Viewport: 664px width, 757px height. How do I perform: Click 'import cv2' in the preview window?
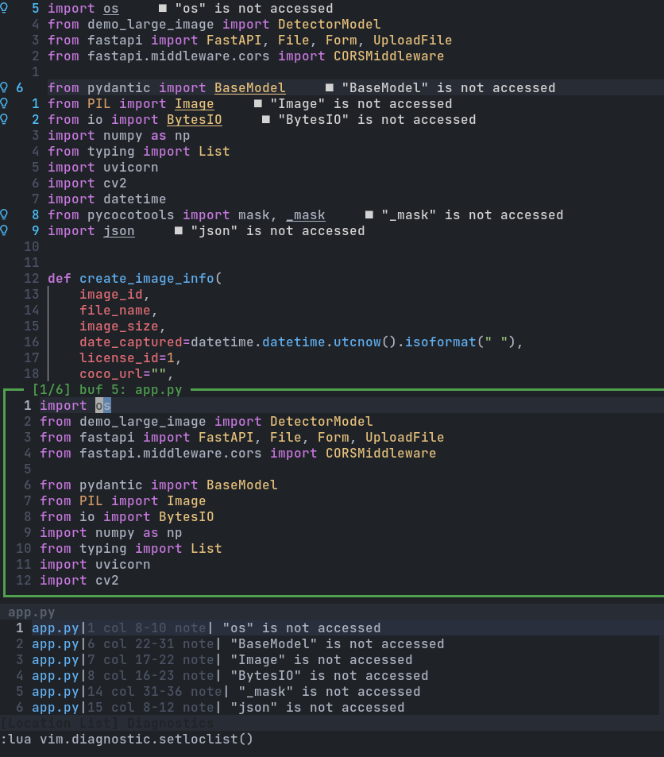[79, 581]
